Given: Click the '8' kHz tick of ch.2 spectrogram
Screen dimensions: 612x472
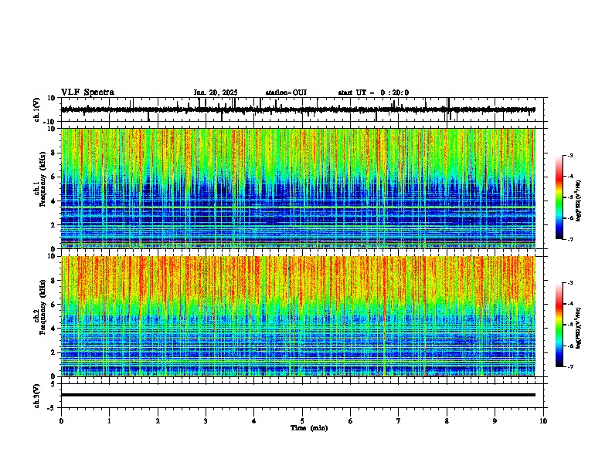Looking at the screenshot, I should click(53, 281).
